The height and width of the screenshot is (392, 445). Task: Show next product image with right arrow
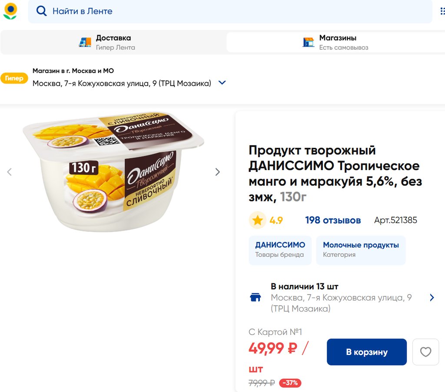(218, 172)
